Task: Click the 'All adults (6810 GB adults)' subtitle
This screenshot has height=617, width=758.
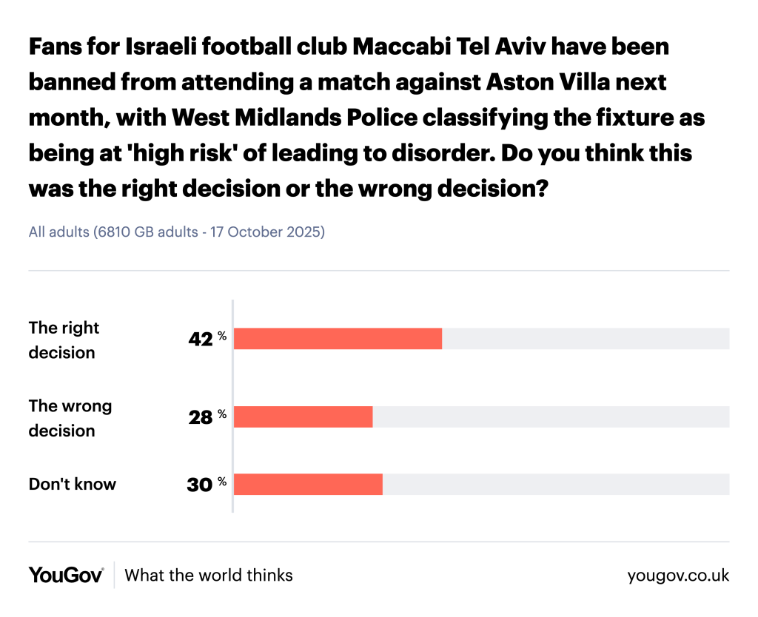Action: 177,232
